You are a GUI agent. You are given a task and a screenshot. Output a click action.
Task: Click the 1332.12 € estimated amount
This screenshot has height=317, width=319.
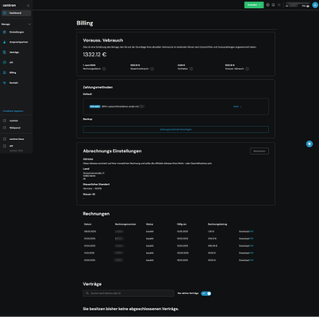(x=95, y=55)
